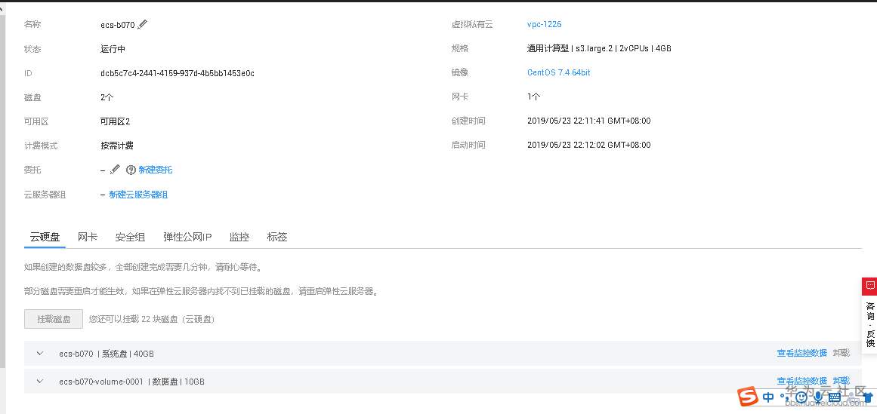Expand the ecs-b070 系统盘 disk row
This screenshot has height=414, width=877.
[x=40, y=353]
